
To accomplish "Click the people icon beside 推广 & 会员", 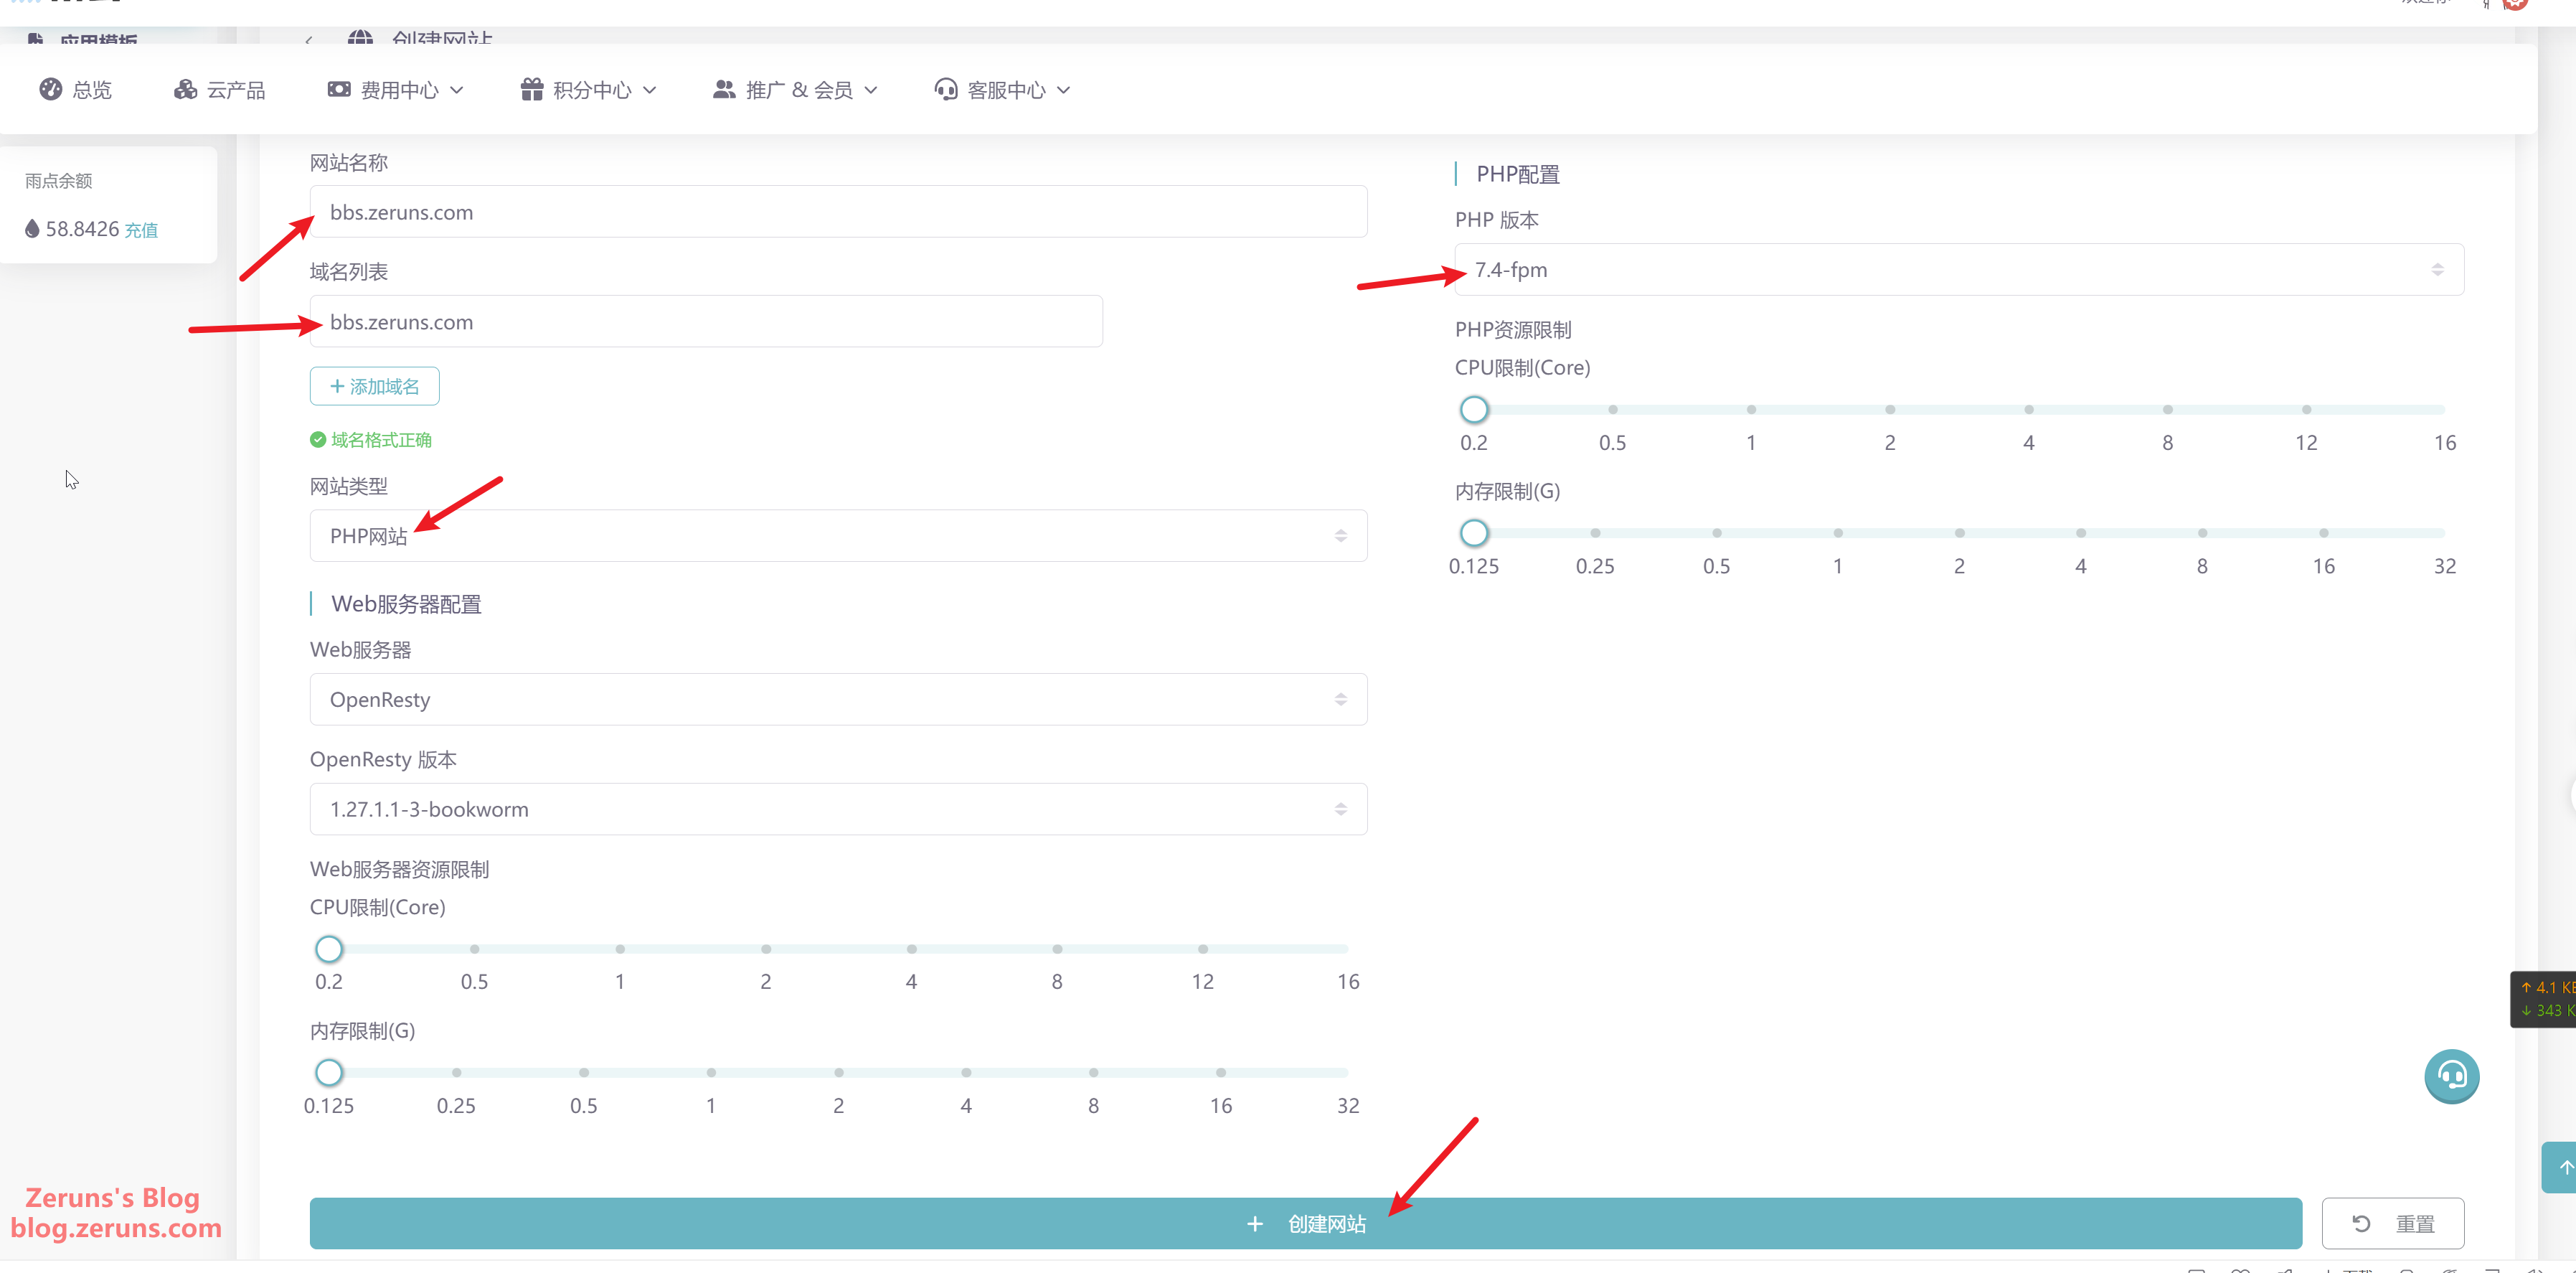I will [724, 90].
